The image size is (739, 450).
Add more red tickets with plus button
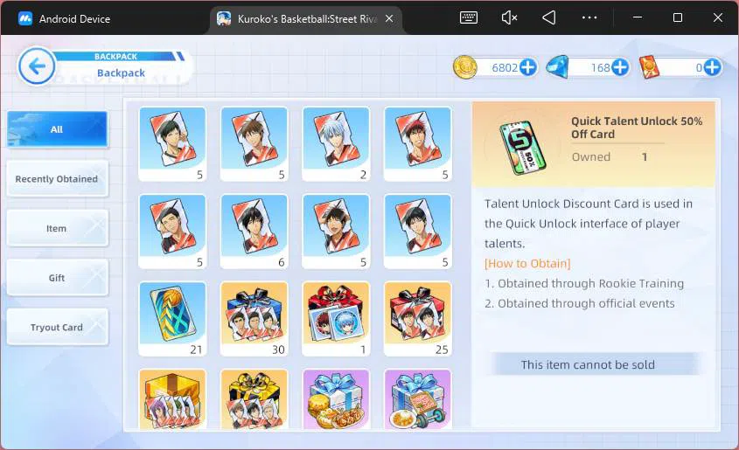click(712, 67)
